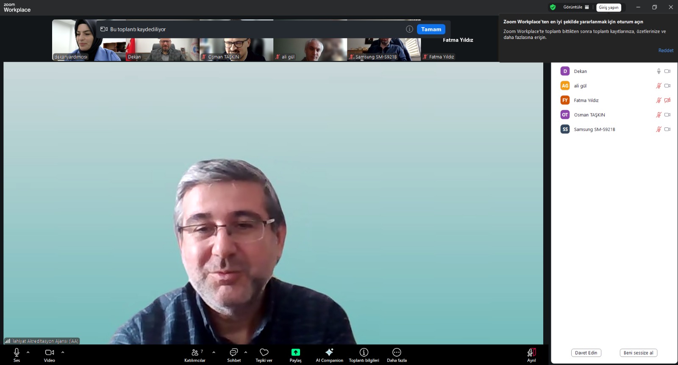Expand the arrow next to Katılımcılar
678x365 pixels.
(x=214, y=352)
